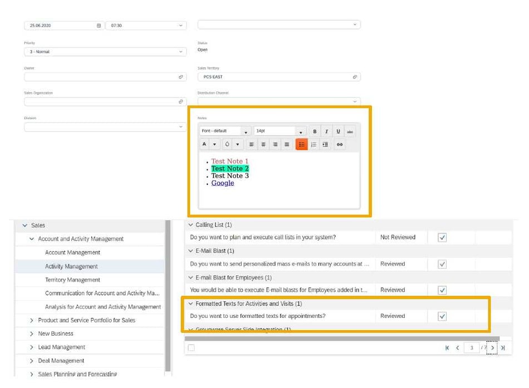Toggle checkbox for personalized mass e-mails question

[442, 264]
